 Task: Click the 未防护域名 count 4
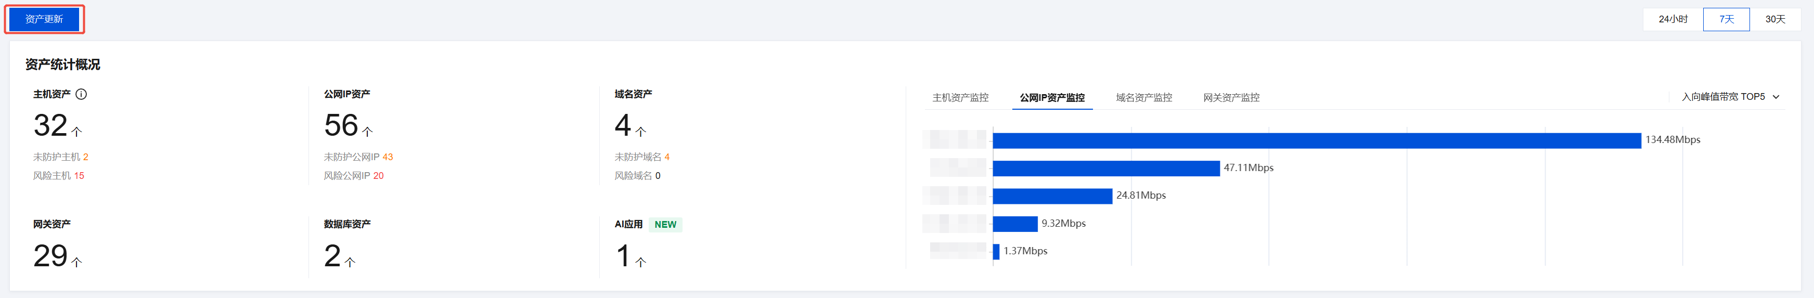(667, 157)
